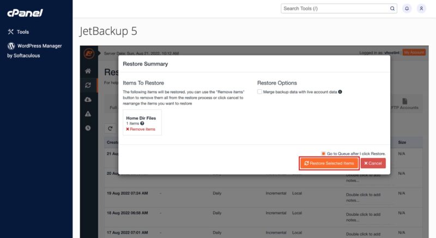Enable Merge backup data with live account data
Image resolution: width=436 pixels, height=238 pixels.
[x=259, y=91]
